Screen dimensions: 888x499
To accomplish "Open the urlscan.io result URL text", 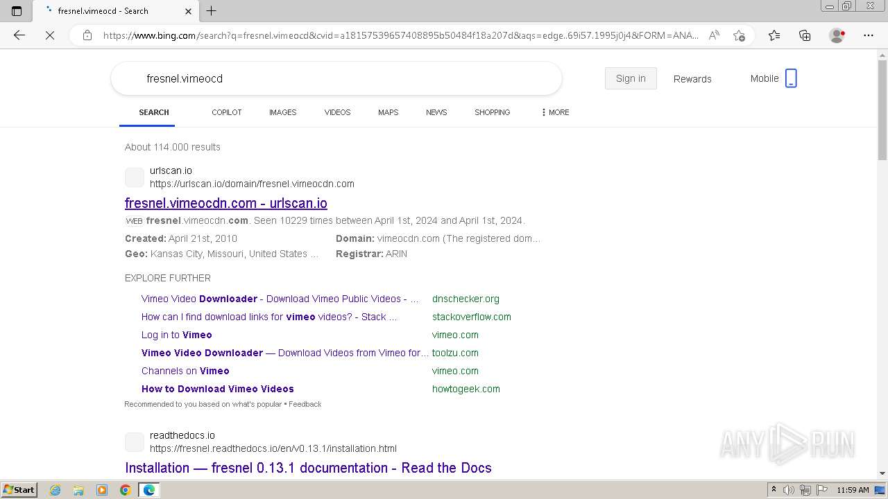I will tap(252, 184).
